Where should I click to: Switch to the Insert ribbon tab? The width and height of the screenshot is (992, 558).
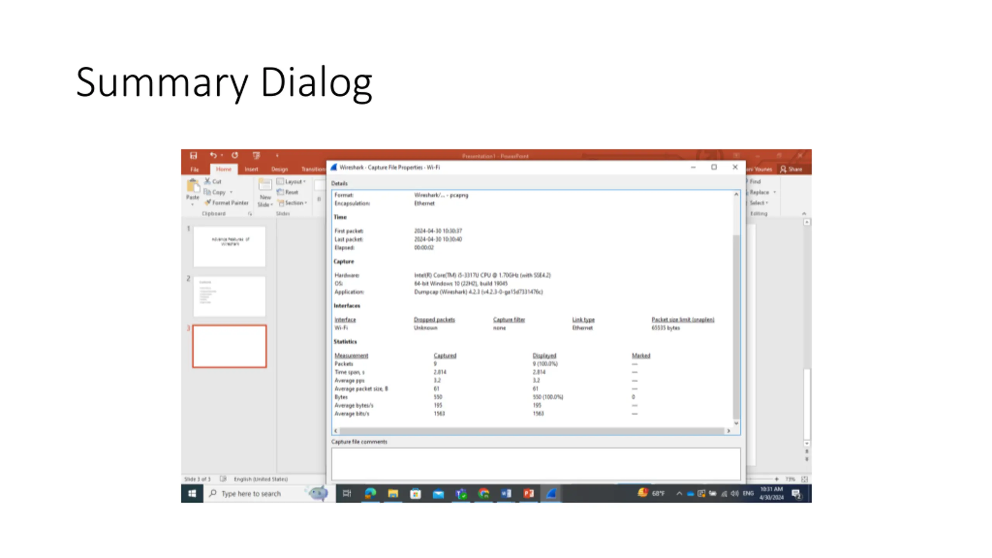(251, 169)
